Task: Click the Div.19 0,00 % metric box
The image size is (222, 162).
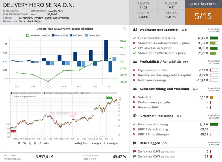Action: tap(143, 15)
